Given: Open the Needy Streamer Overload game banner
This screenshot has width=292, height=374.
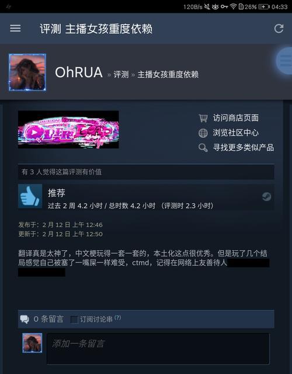Looking at the screenshot, I should tap(68, 130).
